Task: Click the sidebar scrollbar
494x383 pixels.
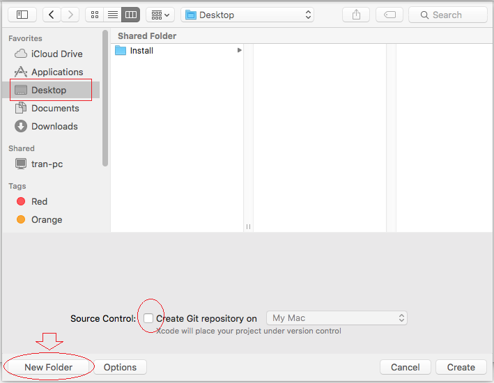Action: click(x=105, y=98)
